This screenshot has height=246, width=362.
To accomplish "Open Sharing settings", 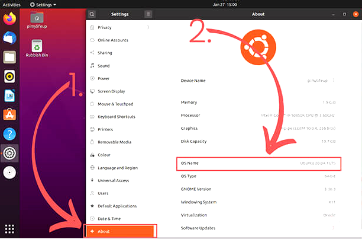I will pos(119,53).
